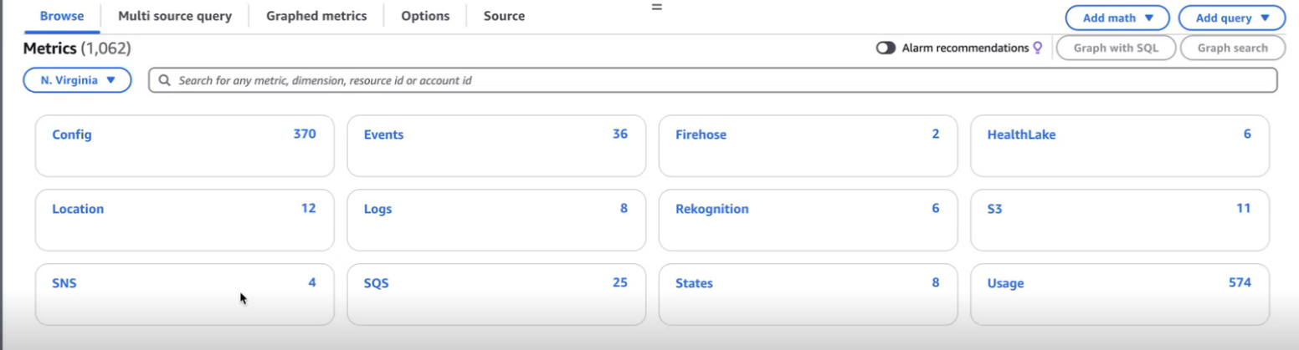1299x350 pixels.
Task: Select the Location namespace card
Action: [184, 220]
